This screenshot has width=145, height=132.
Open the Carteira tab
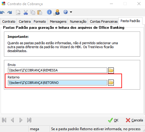(25, 21)
